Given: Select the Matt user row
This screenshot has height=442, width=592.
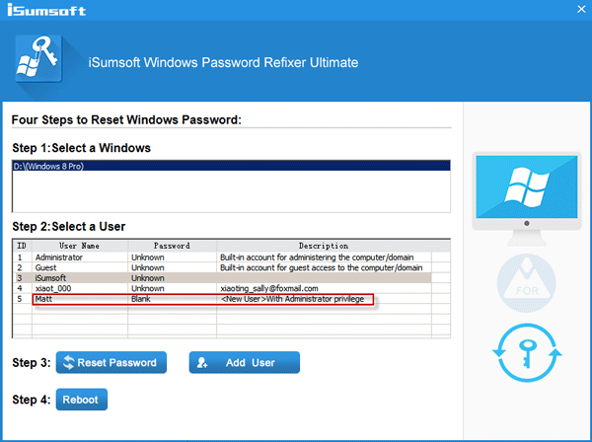Looking at the screenshot, I should [x=222, y=299].
